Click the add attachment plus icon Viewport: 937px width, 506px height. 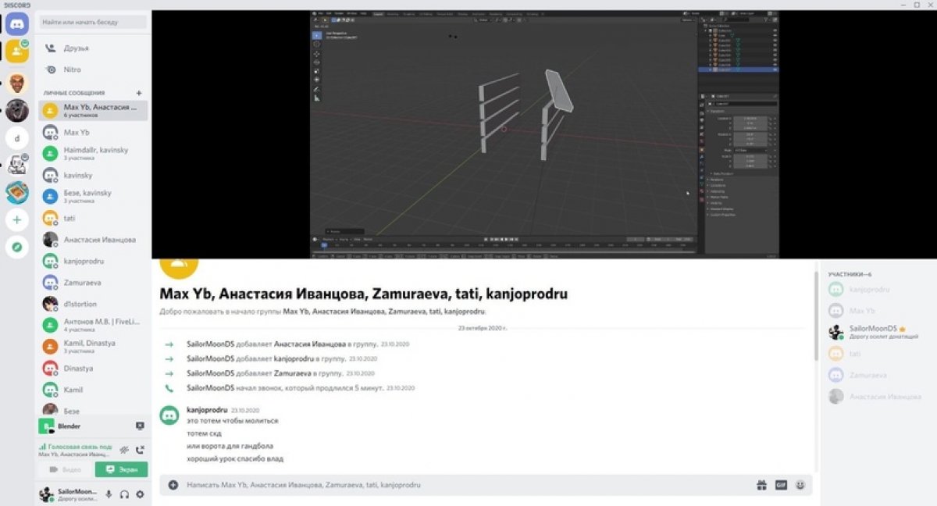click(173, 485)
